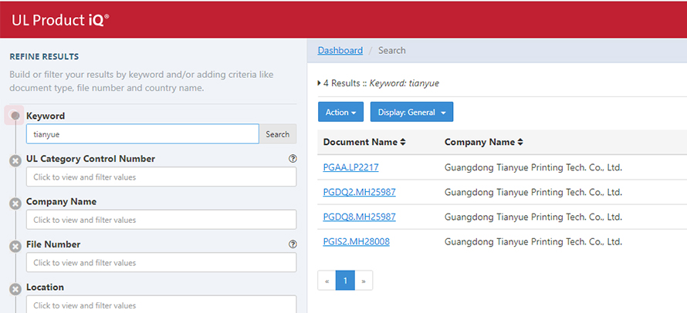Sort results by Document Name
The image size is (687, 313).
pos(364,143)
